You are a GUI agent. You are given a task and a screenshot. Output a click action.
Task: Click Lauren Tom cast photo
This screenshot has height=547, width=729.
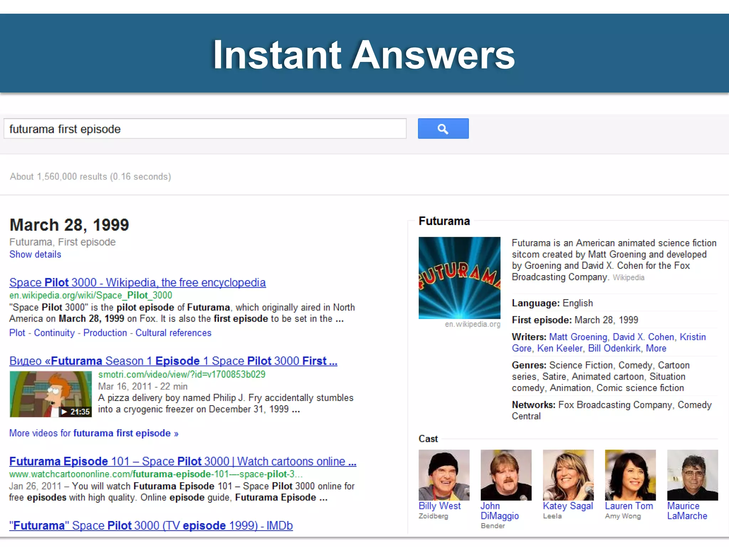630,475
